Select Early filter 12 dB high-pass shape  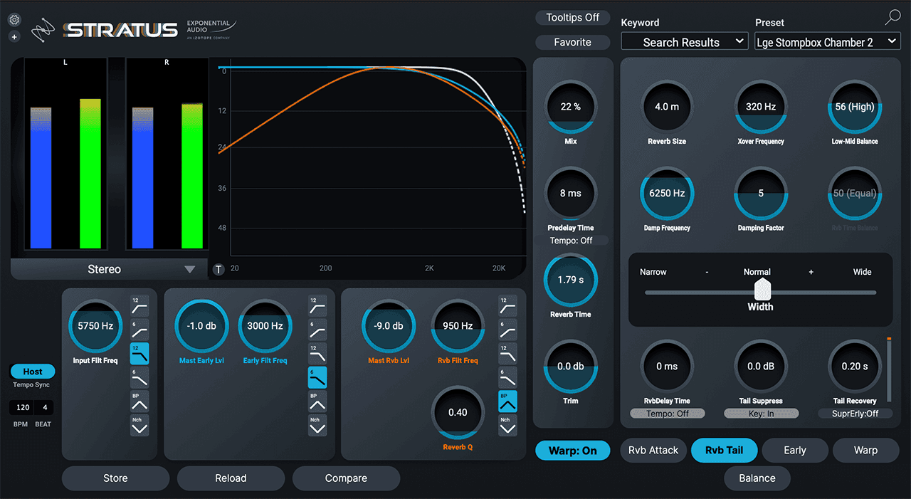[x=317, y=307]
